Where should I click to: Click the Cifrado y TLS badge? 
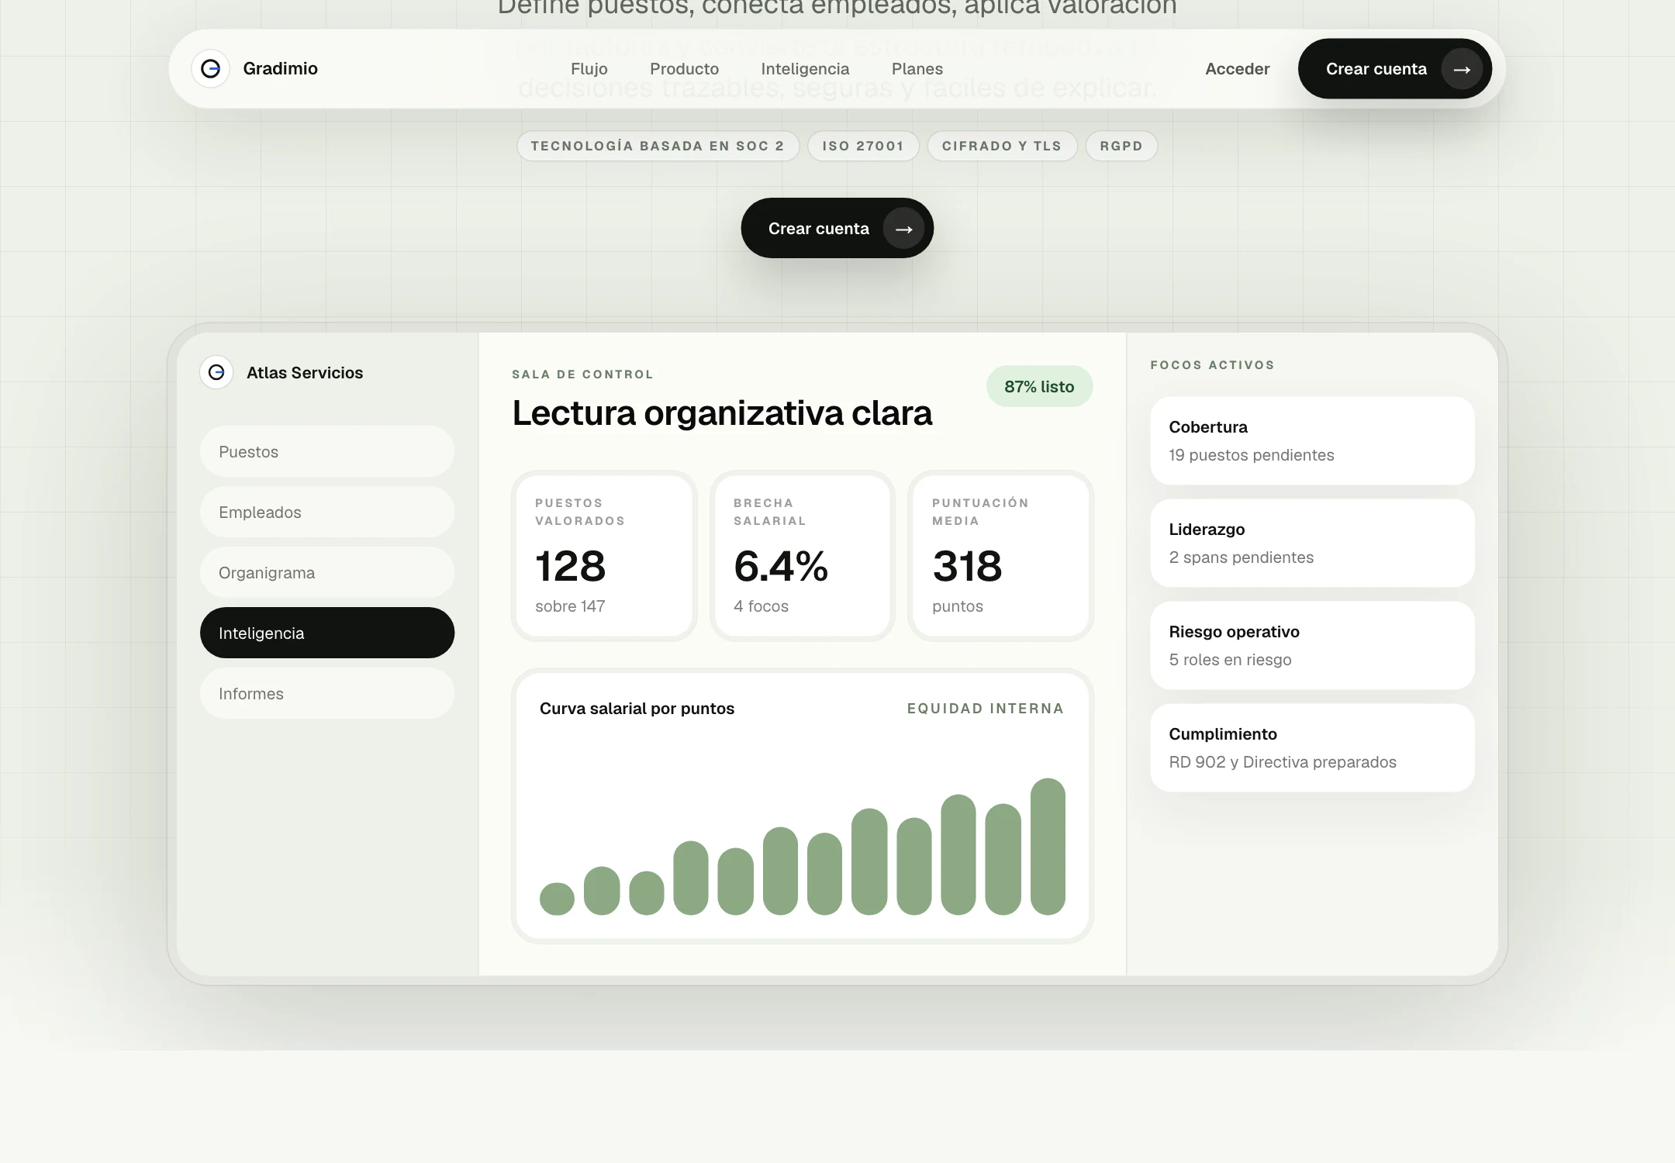pyautogui.click(x=1002, y=146)
